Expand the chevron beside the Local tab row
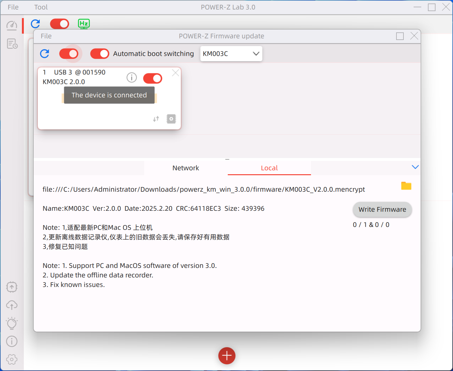This screenshot has width=453, height=371. (415, 167)
